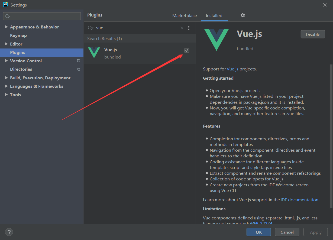This screenshot has width=333, height=240.
Task: Click project-level icon beside Directories
Action: coord(79,69)
